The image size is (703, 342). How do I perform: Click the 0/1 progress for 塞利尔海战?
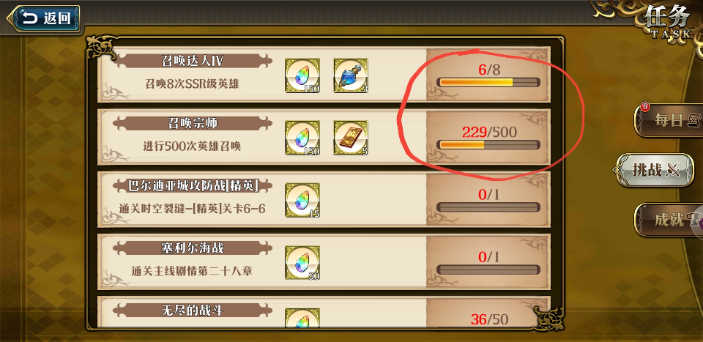click(x=488, y=257)
